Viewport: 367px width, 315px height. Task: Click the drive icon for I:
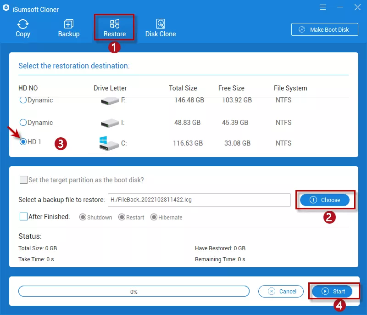[x=109, y=123]
